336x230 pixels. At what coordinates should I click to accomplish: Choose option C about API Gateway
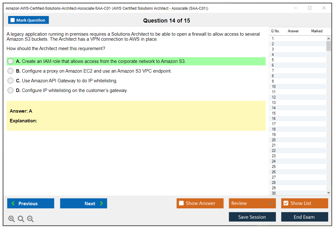[11, 81]
